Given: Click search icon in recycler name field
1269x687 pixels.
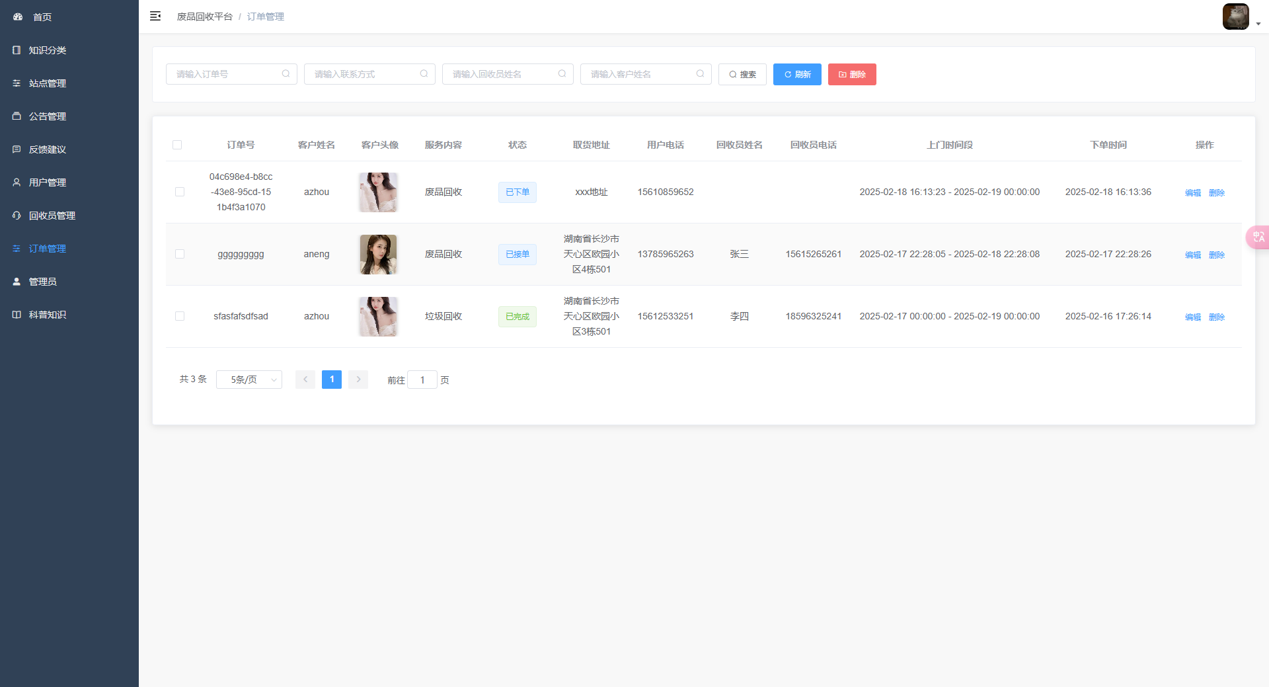Looking at the screenshot, I should [x=562, y=74].
